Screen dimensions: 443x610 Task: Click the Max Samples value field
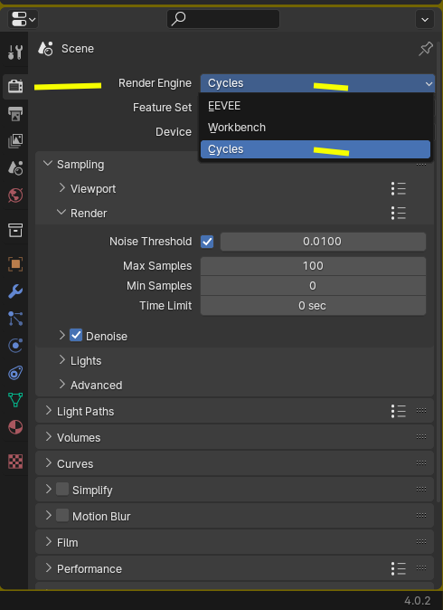313,266
